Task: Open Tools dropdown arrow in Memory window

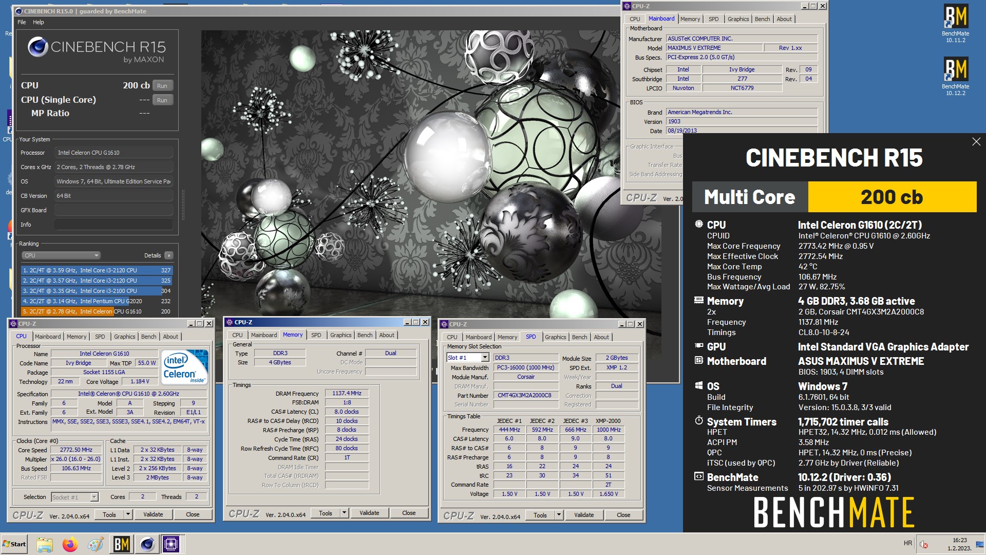Action: (x=345, y=513)
